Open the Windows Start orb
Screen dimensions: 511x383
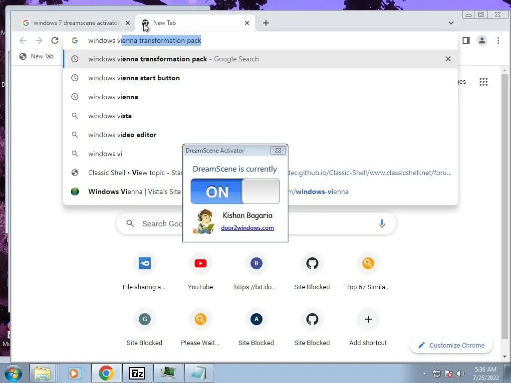click(13, 373)
